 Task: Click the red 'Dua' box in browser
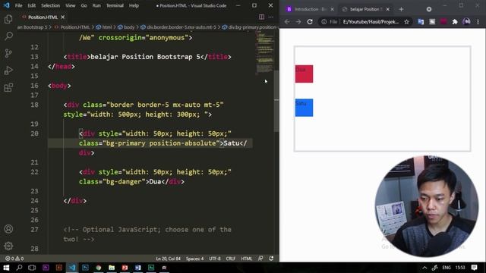pos(304,74)
